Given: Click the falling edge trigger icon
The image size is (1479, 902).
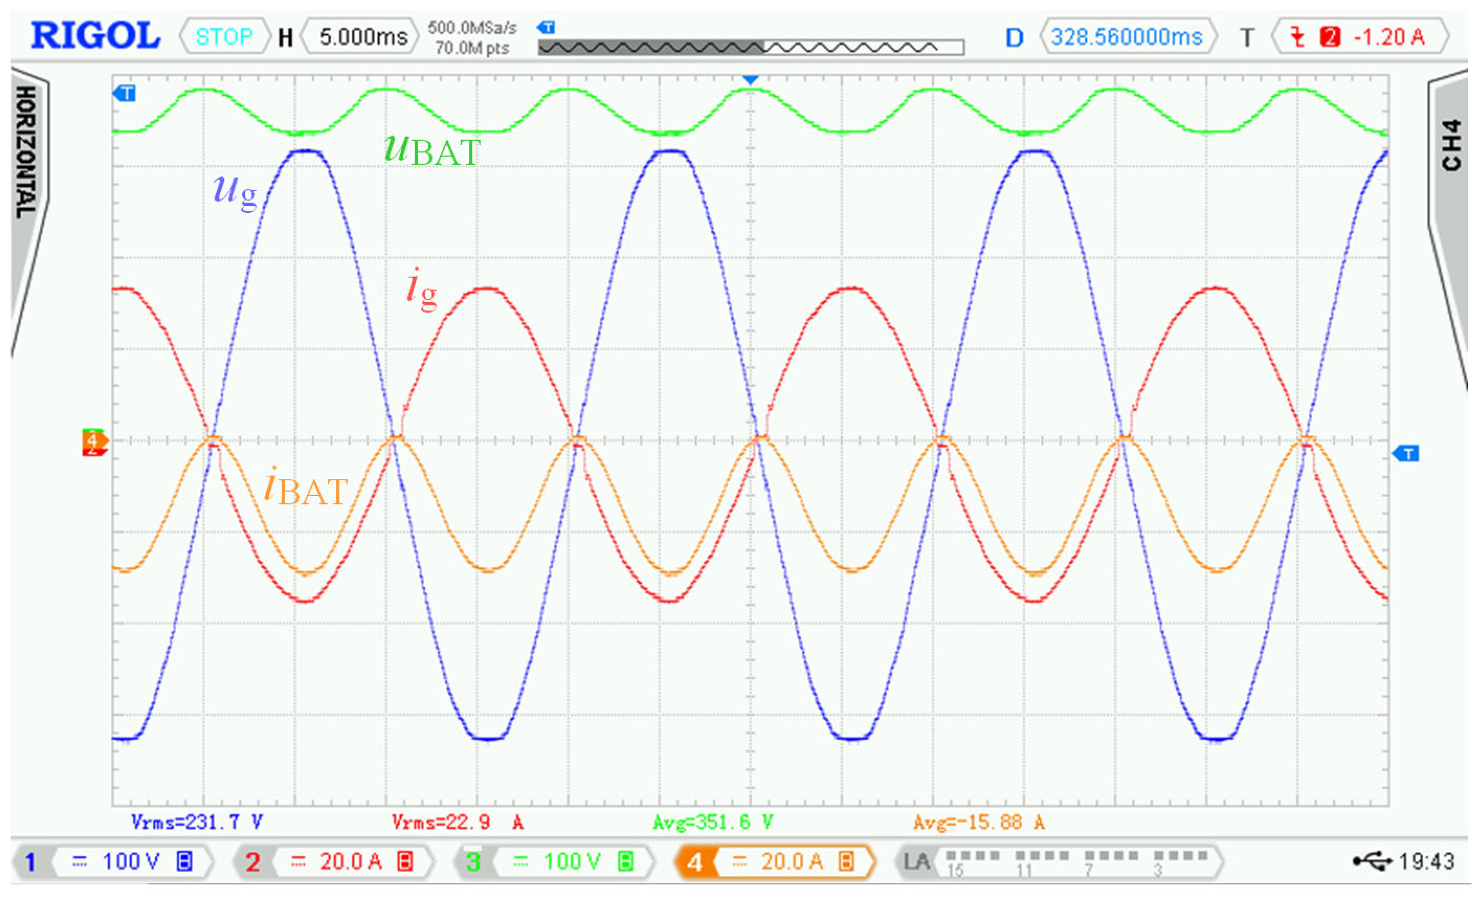Looking at the screenshot, I should click(x=1297, y=37).
